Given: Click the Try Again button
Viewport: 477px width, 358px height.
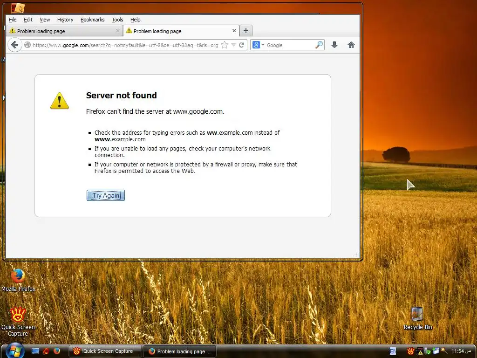Looking at the screenshot, I should click(x=106, y=195).
